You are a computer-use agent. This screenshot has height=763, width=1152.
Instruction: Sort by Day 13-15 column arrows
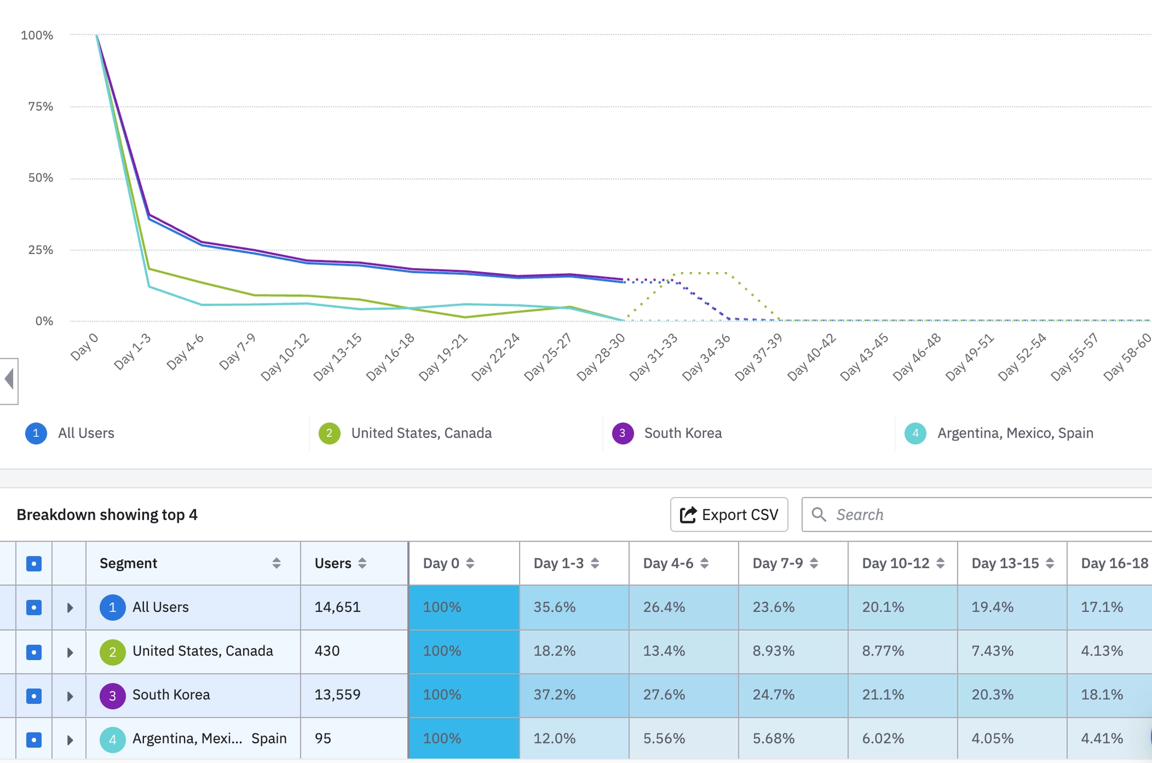pos(1050,563)
